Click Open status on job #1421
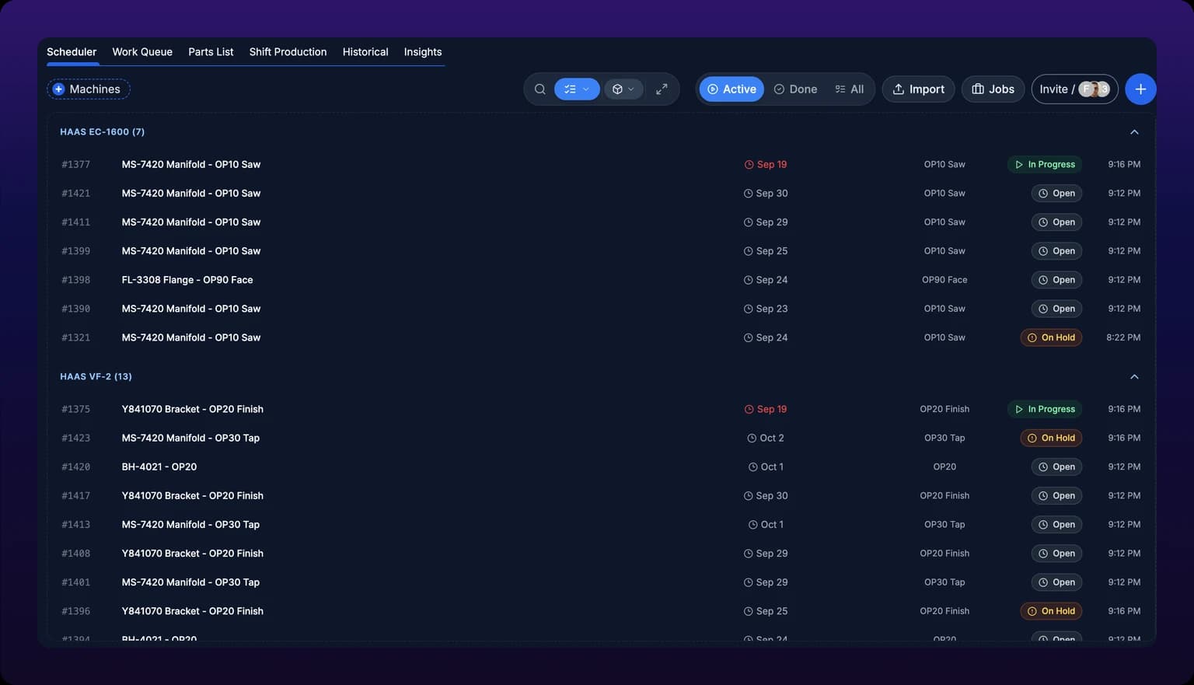This screenshot has width=1194, height=685. [x=1056, y=194]
